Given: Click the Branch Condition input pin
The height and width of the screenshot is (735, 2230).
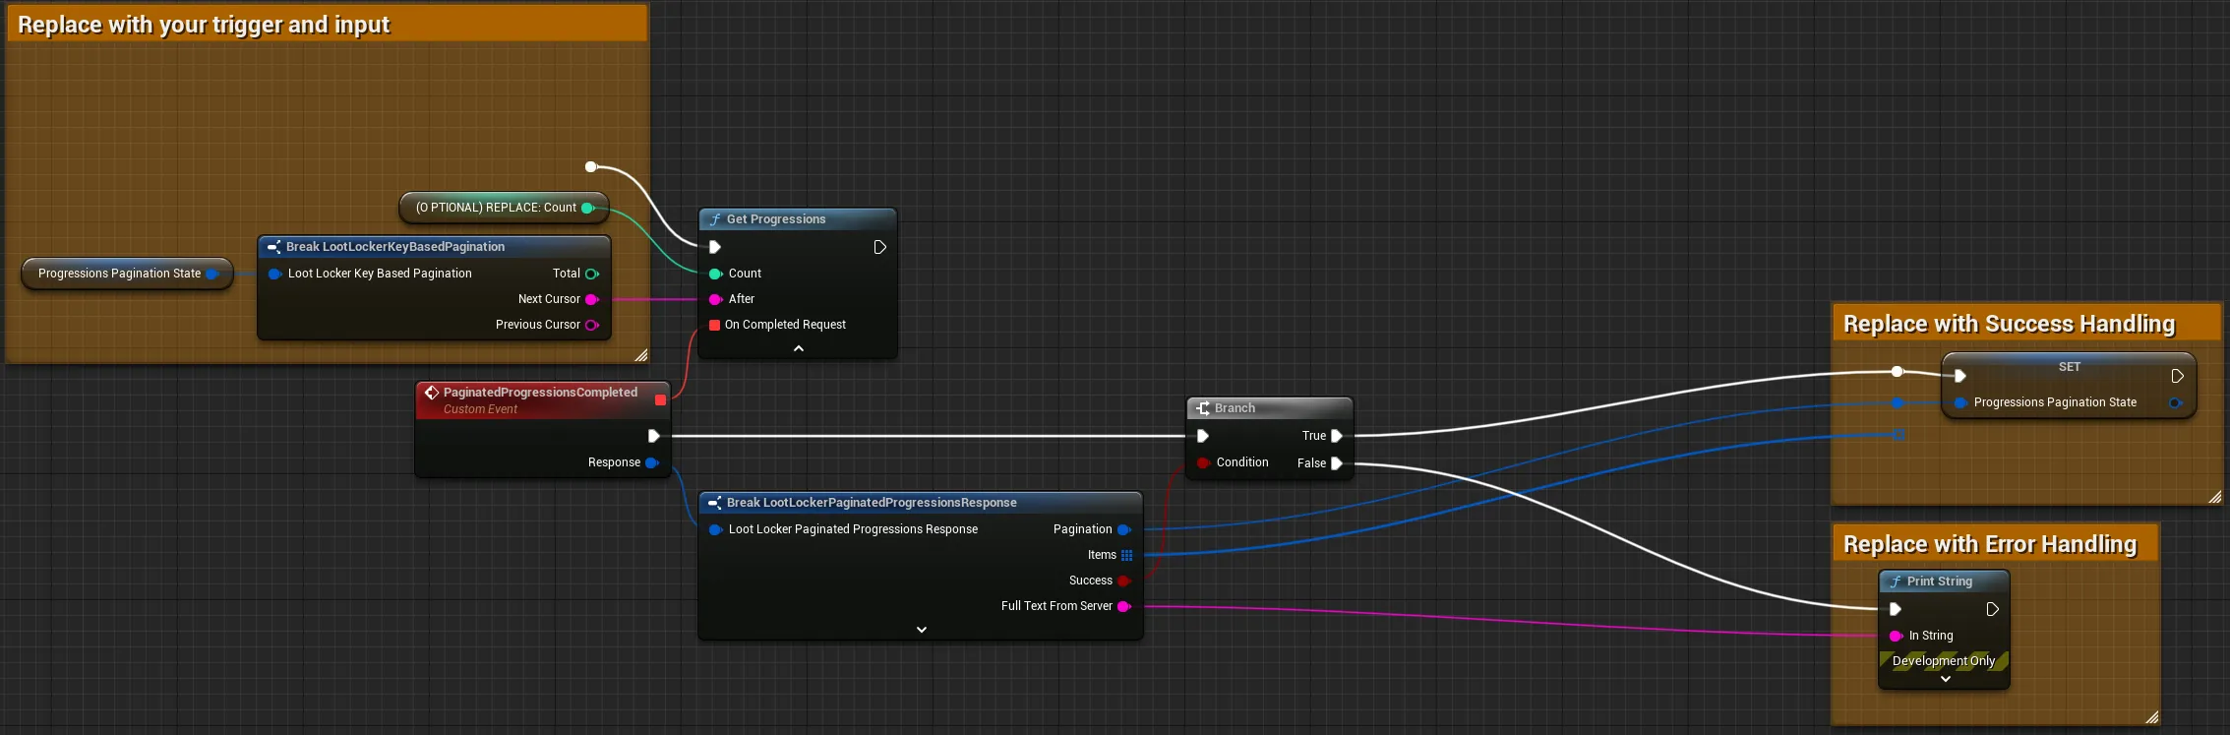Looking at the screenshot, I should [1202, 462].
